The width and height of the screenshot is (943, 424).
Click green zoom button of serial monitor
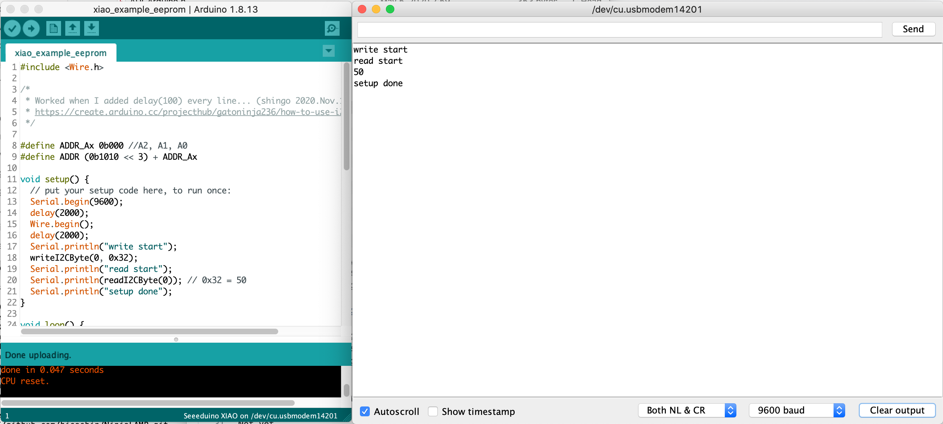390,9
